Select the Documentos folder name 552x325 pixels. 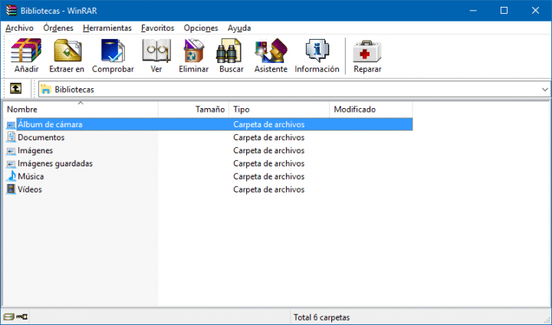coord(41,137)
